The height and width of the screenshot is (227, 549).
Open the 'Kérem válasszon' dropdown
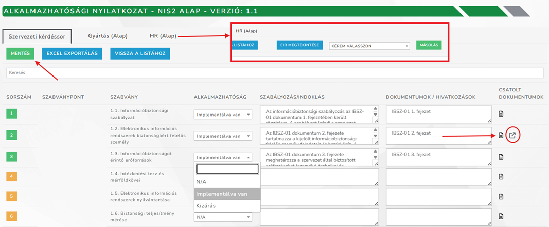[x=369, y=46]
